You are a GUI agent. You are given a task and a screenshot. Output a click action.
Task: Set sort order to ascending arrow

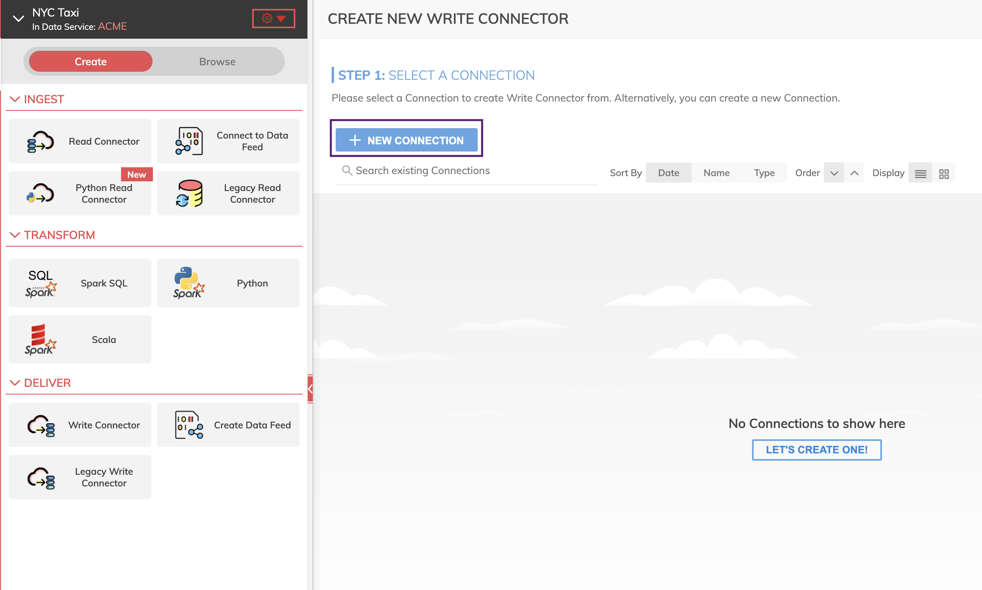(854, 173)
